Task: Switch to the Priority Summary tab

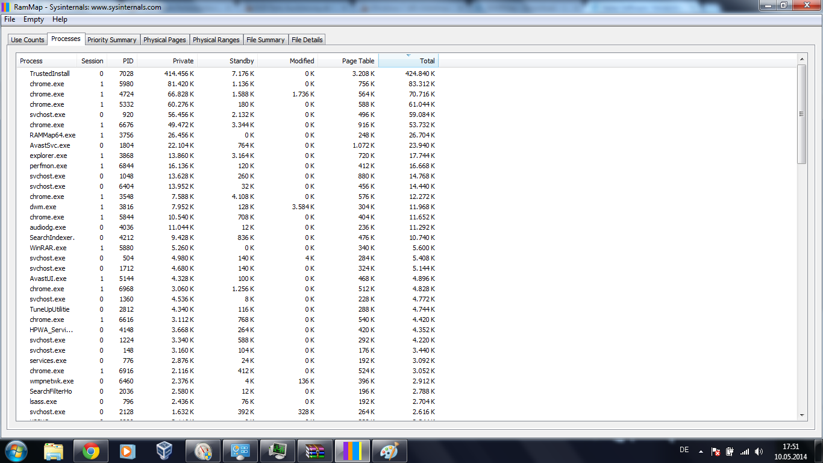Action: coord(112,40)
